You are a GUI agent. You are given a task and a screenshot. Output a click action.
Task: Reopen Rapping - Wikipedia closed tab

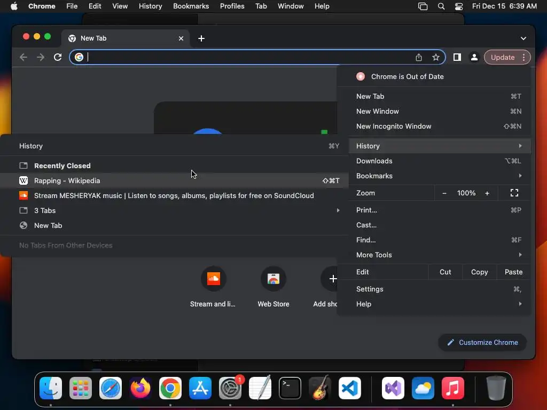[175, 180]
